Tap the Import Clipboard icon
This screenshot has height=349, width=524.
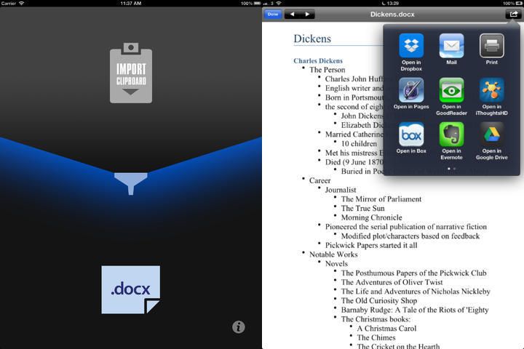[131, 73]
